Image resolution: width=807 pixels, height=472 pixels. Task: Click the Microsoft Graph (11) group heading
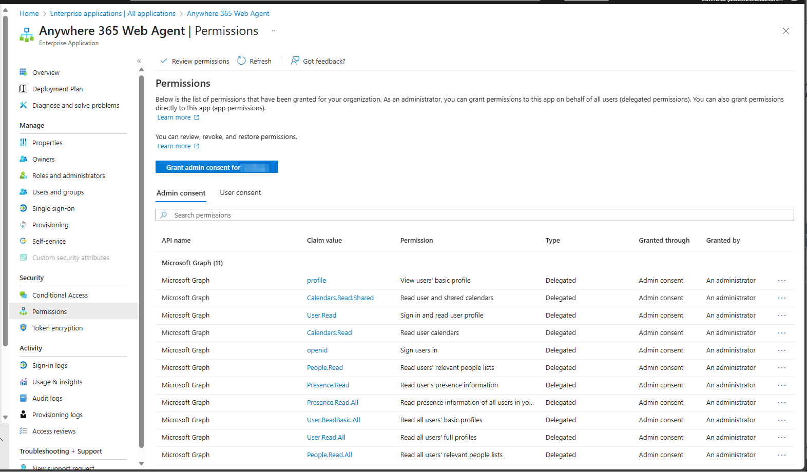click(192, 263)
